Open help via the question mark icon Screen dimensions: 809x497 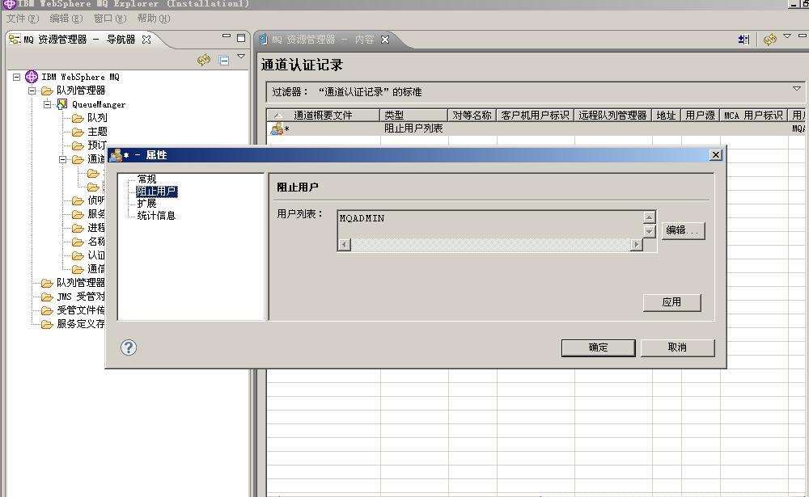129,347
